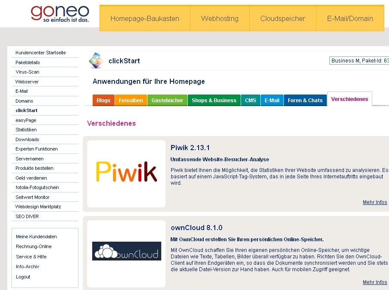
Task: Open Rechnung-Online
Action: click(x=34, y=246)
